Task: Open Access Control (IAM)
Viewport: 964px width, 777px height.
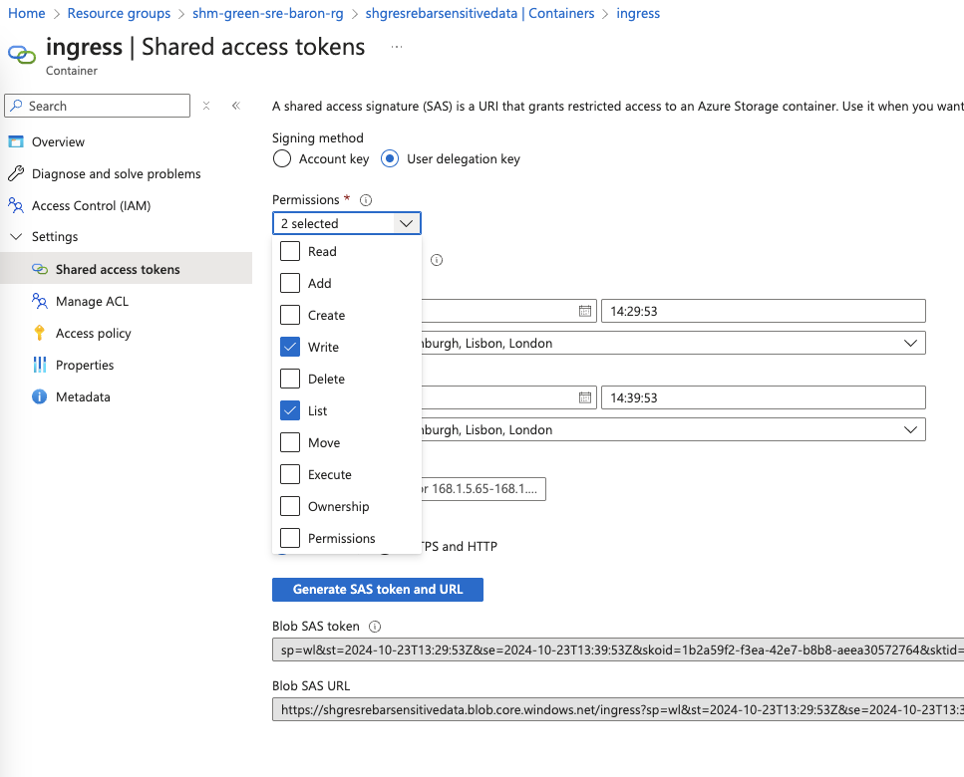Action: coord(91,206)
